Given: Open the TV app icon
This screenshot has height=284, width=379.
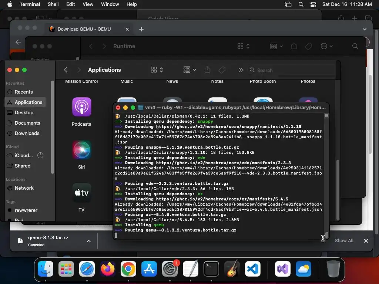Looking at the screenshot, I should pyautogui.click(x=81, y=193).
